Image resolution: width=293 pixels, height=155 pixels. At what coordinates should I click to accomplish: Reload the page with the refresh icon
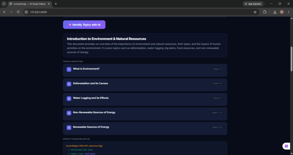pos(18,12)
